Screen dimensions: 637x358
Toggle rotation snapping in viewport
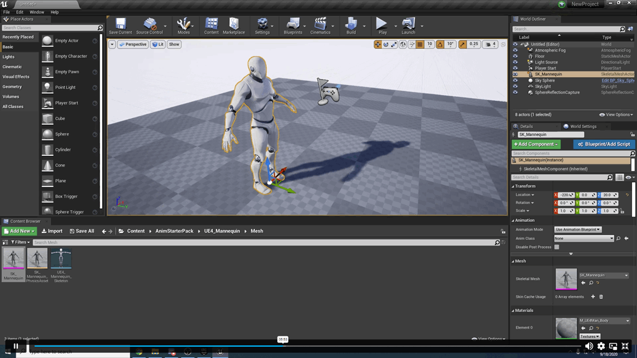coord(440,44)
